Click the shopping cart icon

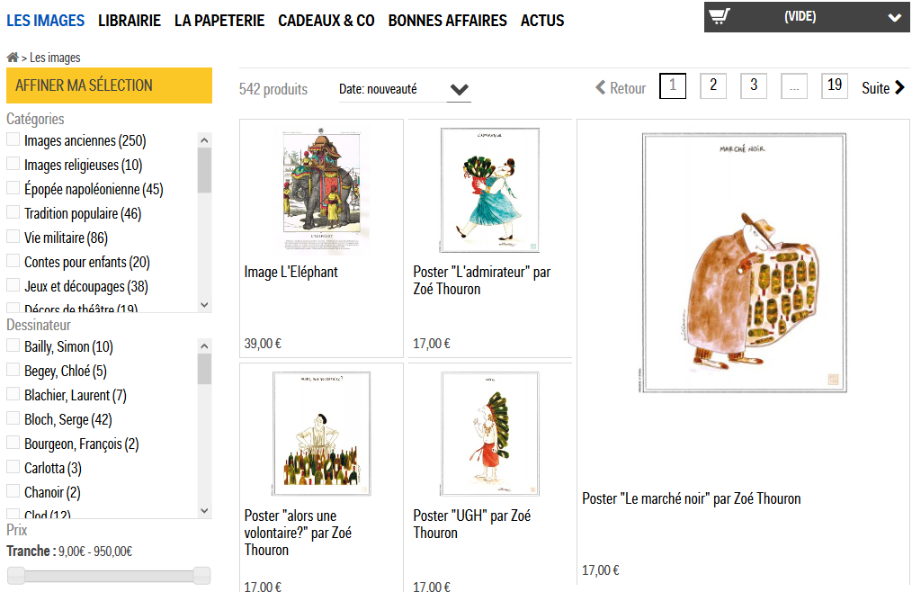[720, 17]
